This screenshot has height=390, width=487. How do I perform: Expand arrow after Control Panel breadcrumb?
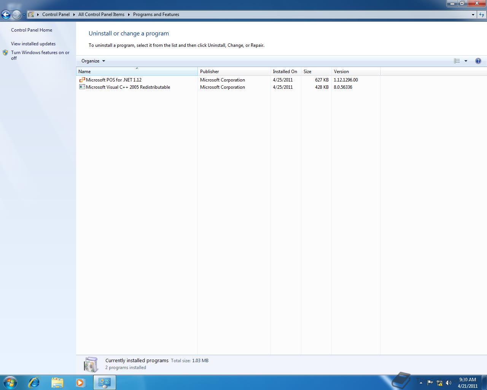(74, 14)
